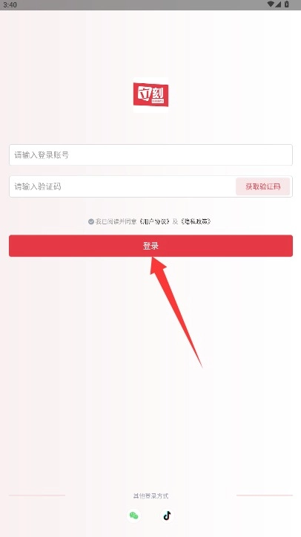Sign in with the Douyin/TikTok icon
301x537 pixels.
coord(167,515)
